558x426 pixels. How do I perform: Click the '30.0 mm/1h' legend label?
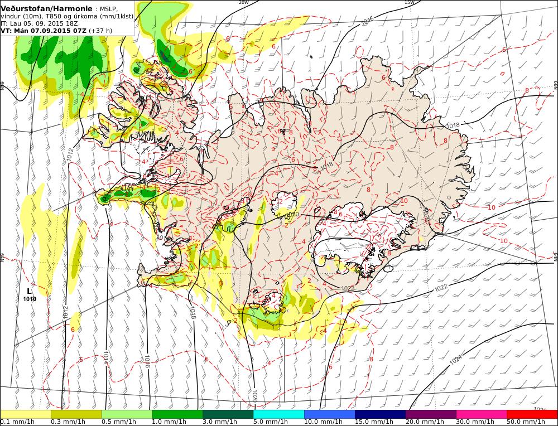pos(475,422)
